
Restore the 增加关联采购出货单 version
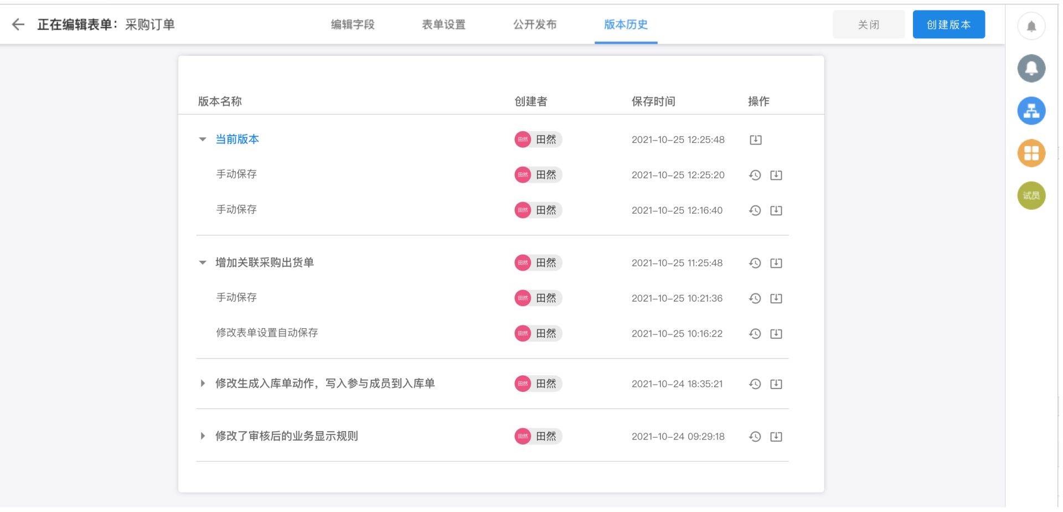point(755,263)
